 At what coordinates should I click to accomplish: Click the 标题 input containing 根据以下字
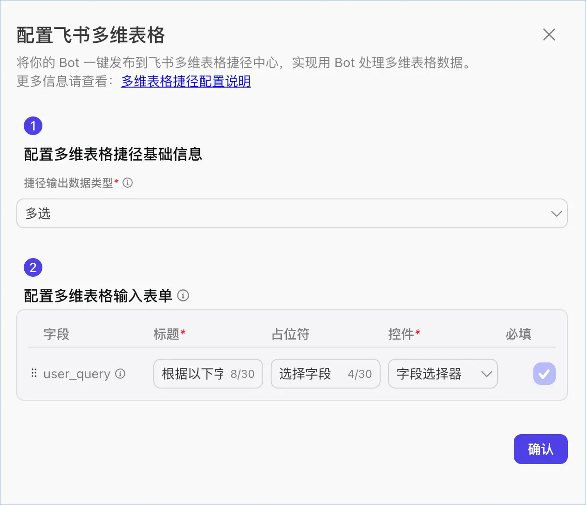pyautogui.click(x=208, y=374)
